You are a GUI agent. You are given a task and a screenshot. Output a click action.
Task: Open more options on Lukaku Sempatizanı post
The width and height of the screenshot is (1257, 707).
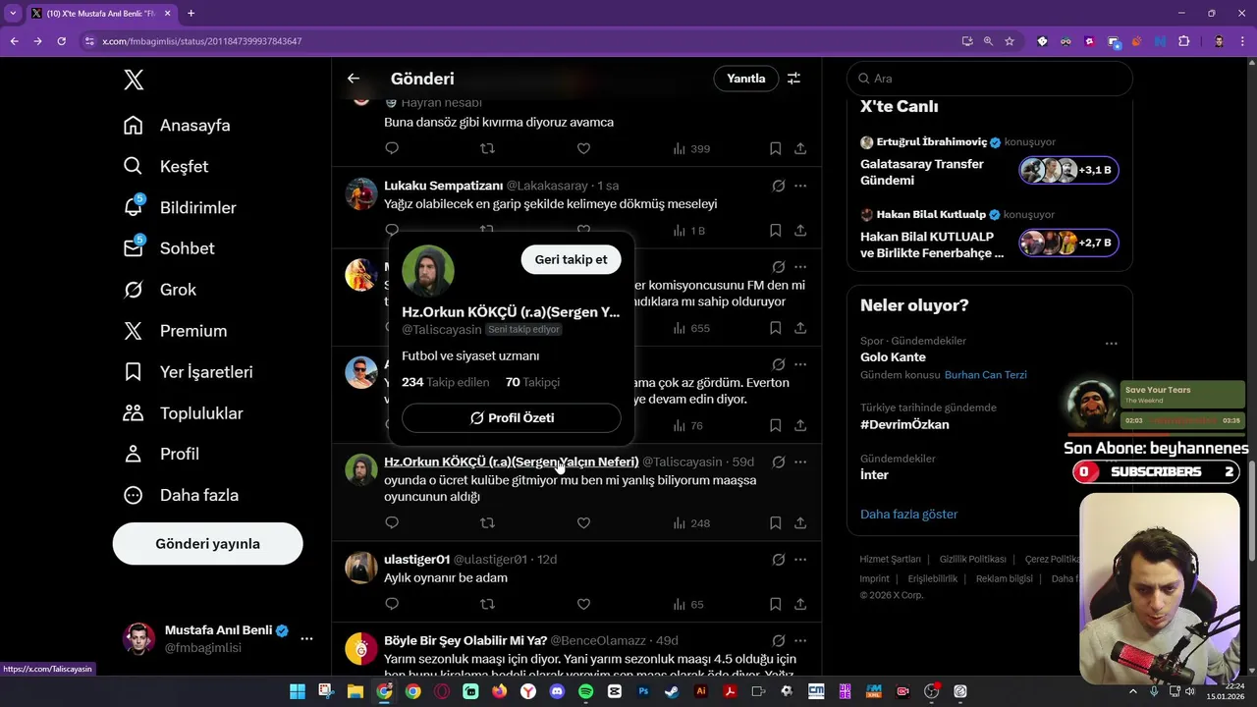pyautogui.click(x=800, y=186)
